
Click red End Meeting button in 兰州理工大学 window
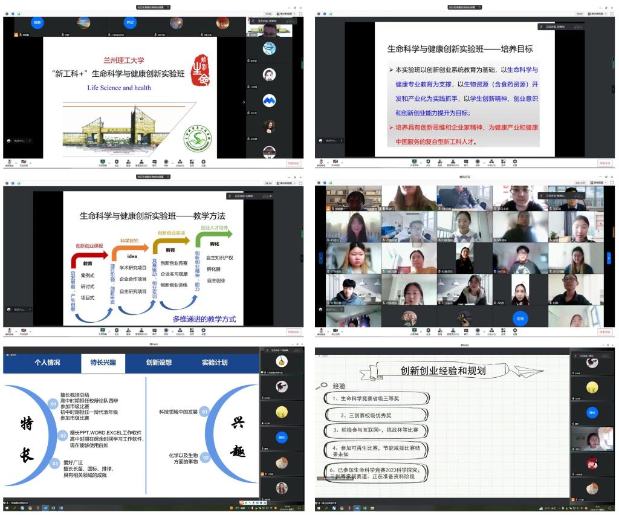point(293,163)
